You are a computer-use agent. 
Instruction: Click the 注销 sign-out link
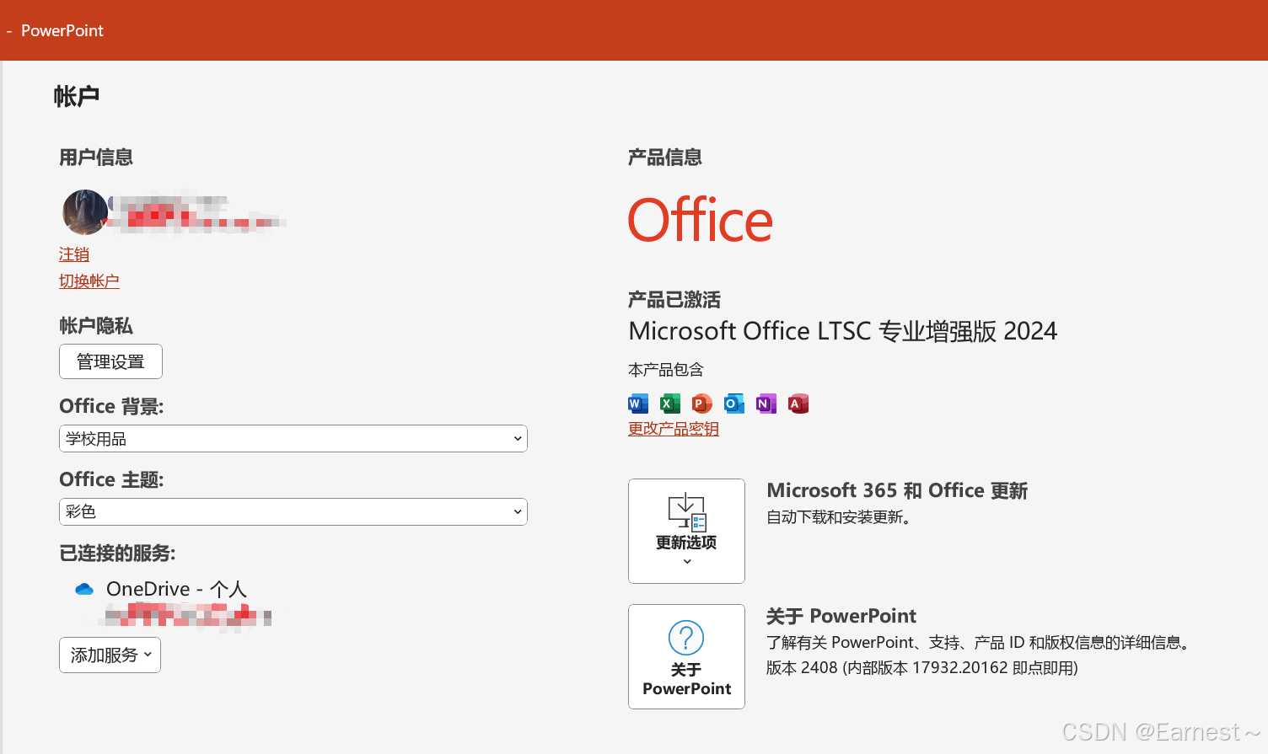[x=74, y=254]
